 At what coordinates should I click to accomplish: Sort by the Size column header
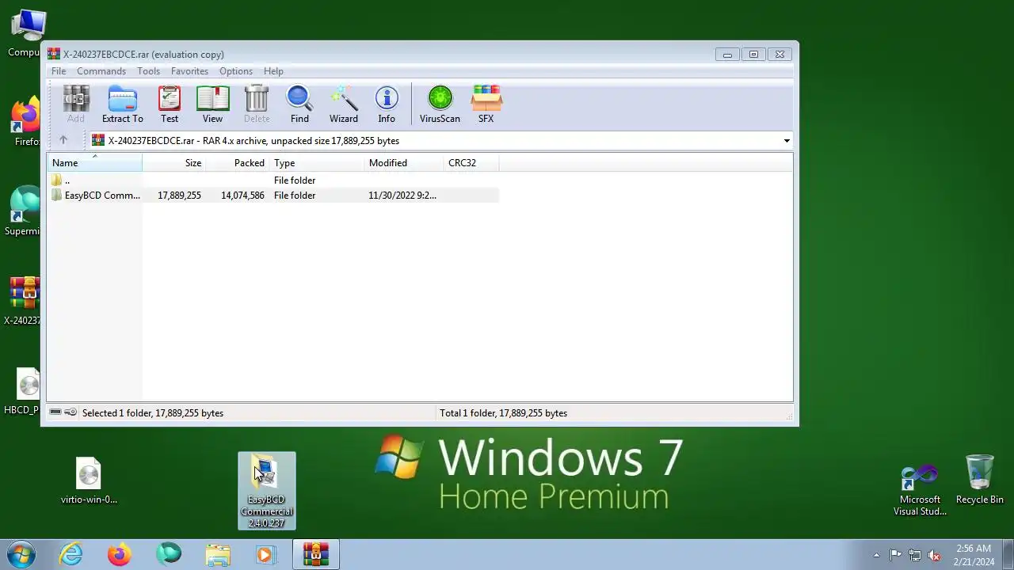point(174,162)
